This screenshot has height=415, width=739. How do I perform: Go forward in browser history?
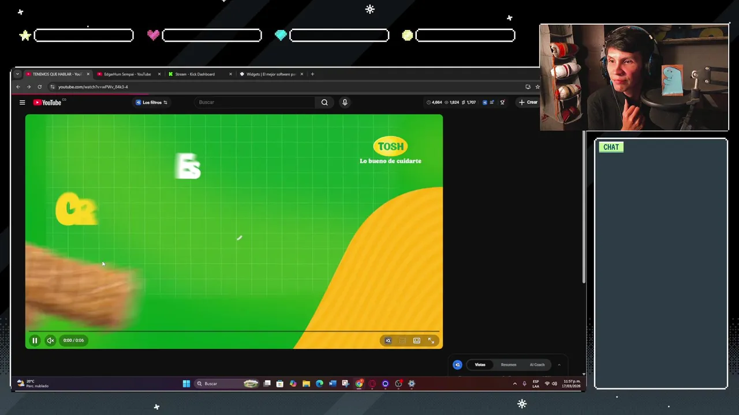point(28,87)
